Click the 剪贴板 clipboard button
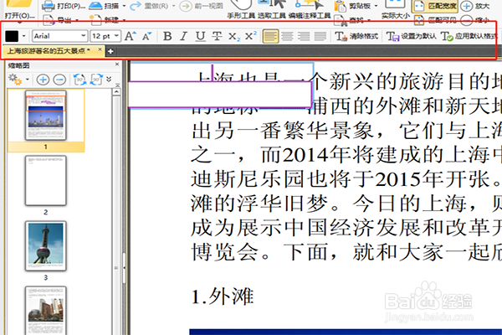 [352, 6]
